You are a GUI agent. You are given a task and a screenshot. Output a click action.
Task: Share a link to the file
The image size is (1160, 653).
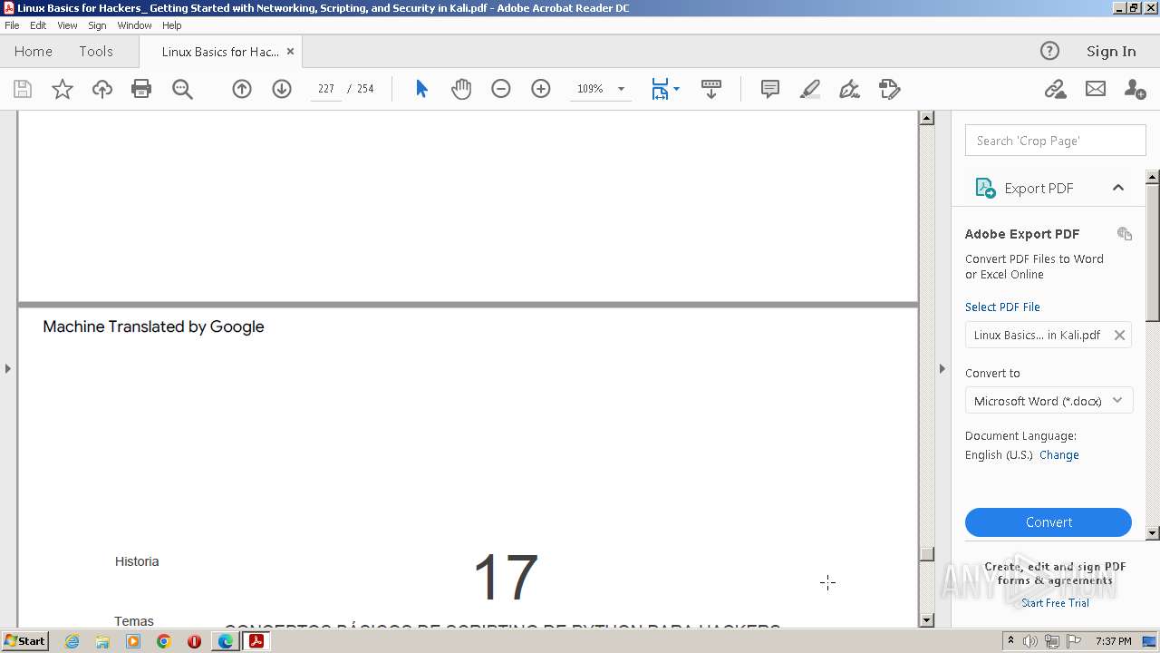[x=1055, y=89]
